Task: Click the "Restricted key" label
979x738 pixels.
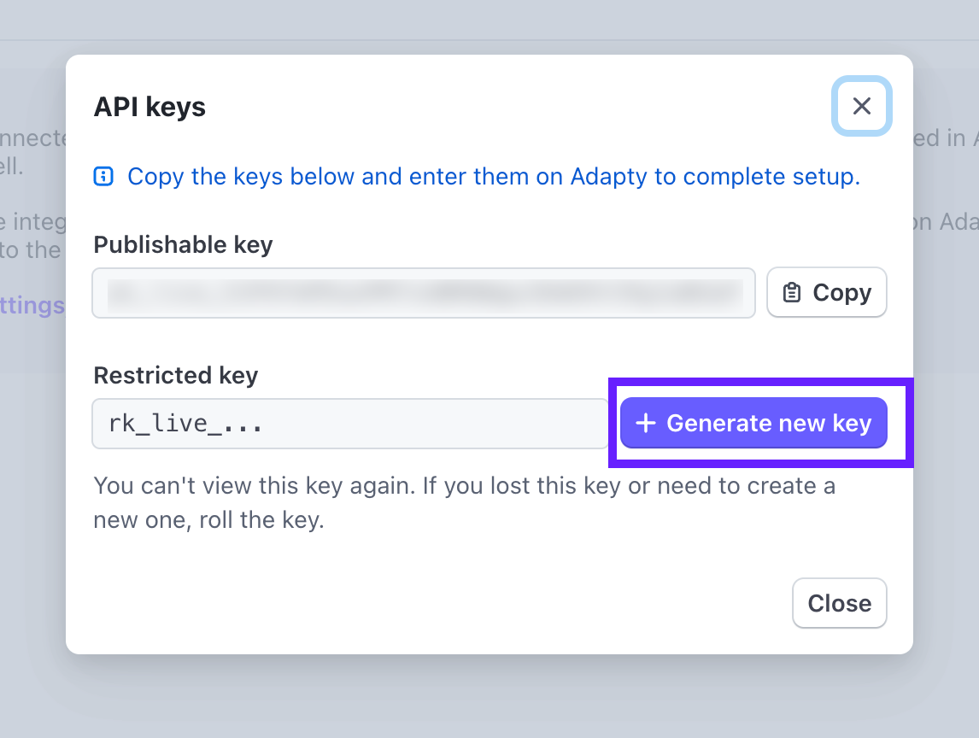Action: 175,375
